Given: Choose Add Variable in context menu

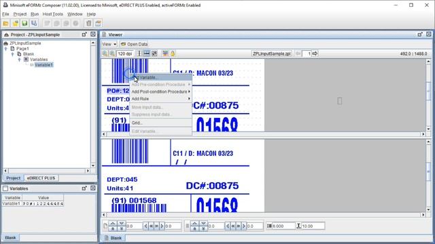Looking at the screenshot, I should (x=160, y=77).
